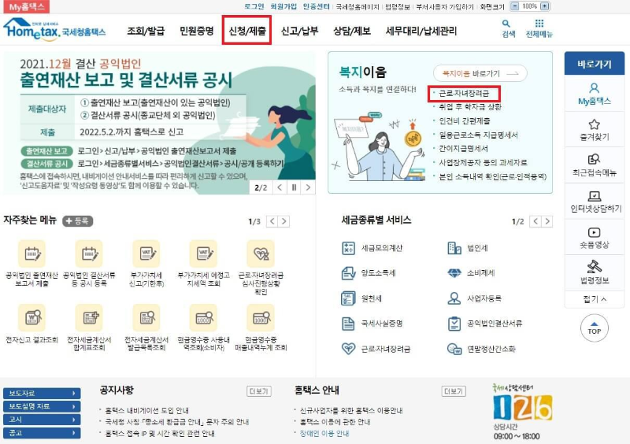Open 인터넷상담하기 laptop icon

594,196
